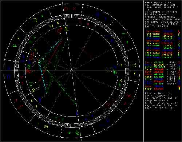This screenshot has width=182, height=142.
Task: Click the green Descendant marker on horizon
Action: pos(115,72)
